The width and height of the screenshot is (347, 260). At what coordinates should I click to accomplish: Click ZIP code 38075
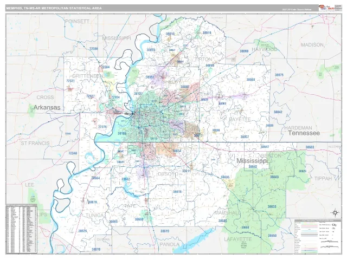coord(279,75)
